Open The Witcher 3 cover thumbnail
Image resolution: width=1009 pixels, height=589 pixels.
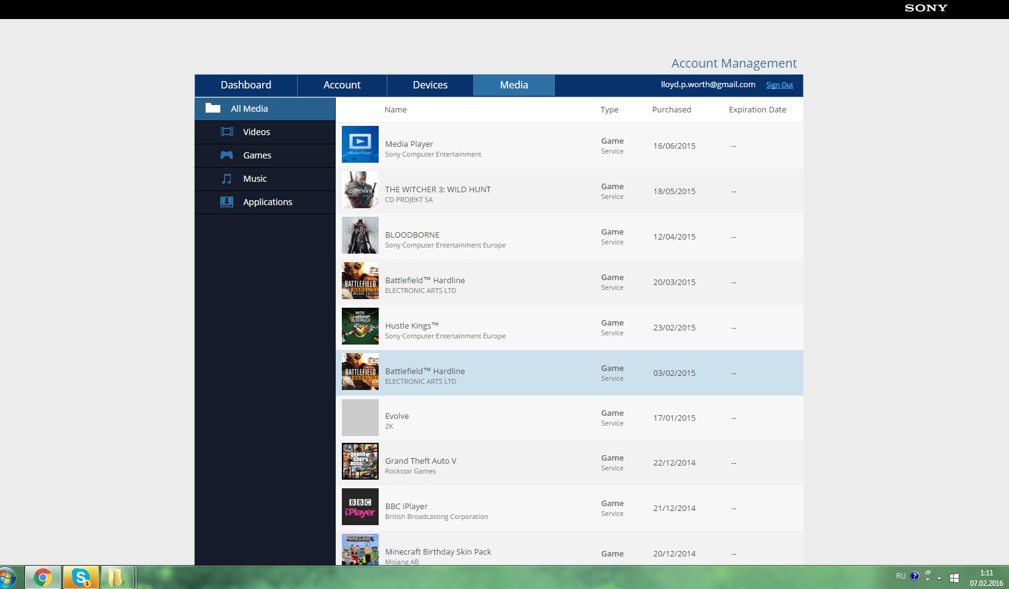coord(360,190)
